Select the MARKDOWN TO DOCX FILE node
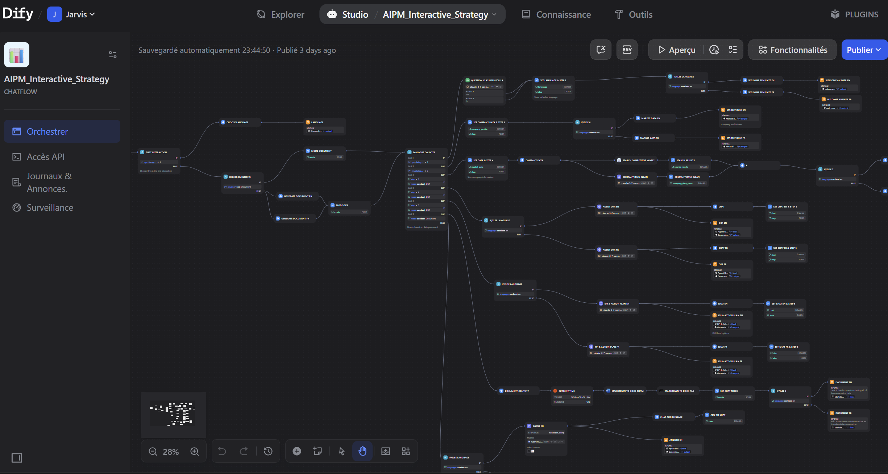Image resolution: width=888 pixels, height=474 pixels. click(679, 391)
